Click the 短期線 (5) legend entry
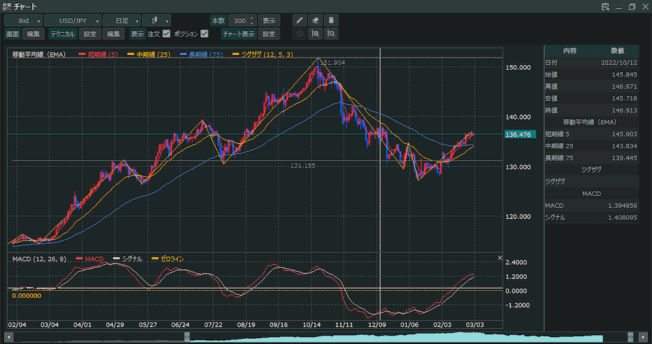 point(98,55)
